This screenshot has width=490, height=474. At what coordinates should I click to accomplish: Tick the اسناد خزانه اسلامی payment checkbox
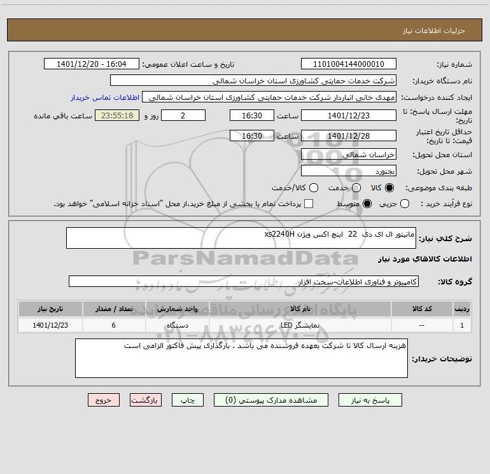[x=309, y=204]
